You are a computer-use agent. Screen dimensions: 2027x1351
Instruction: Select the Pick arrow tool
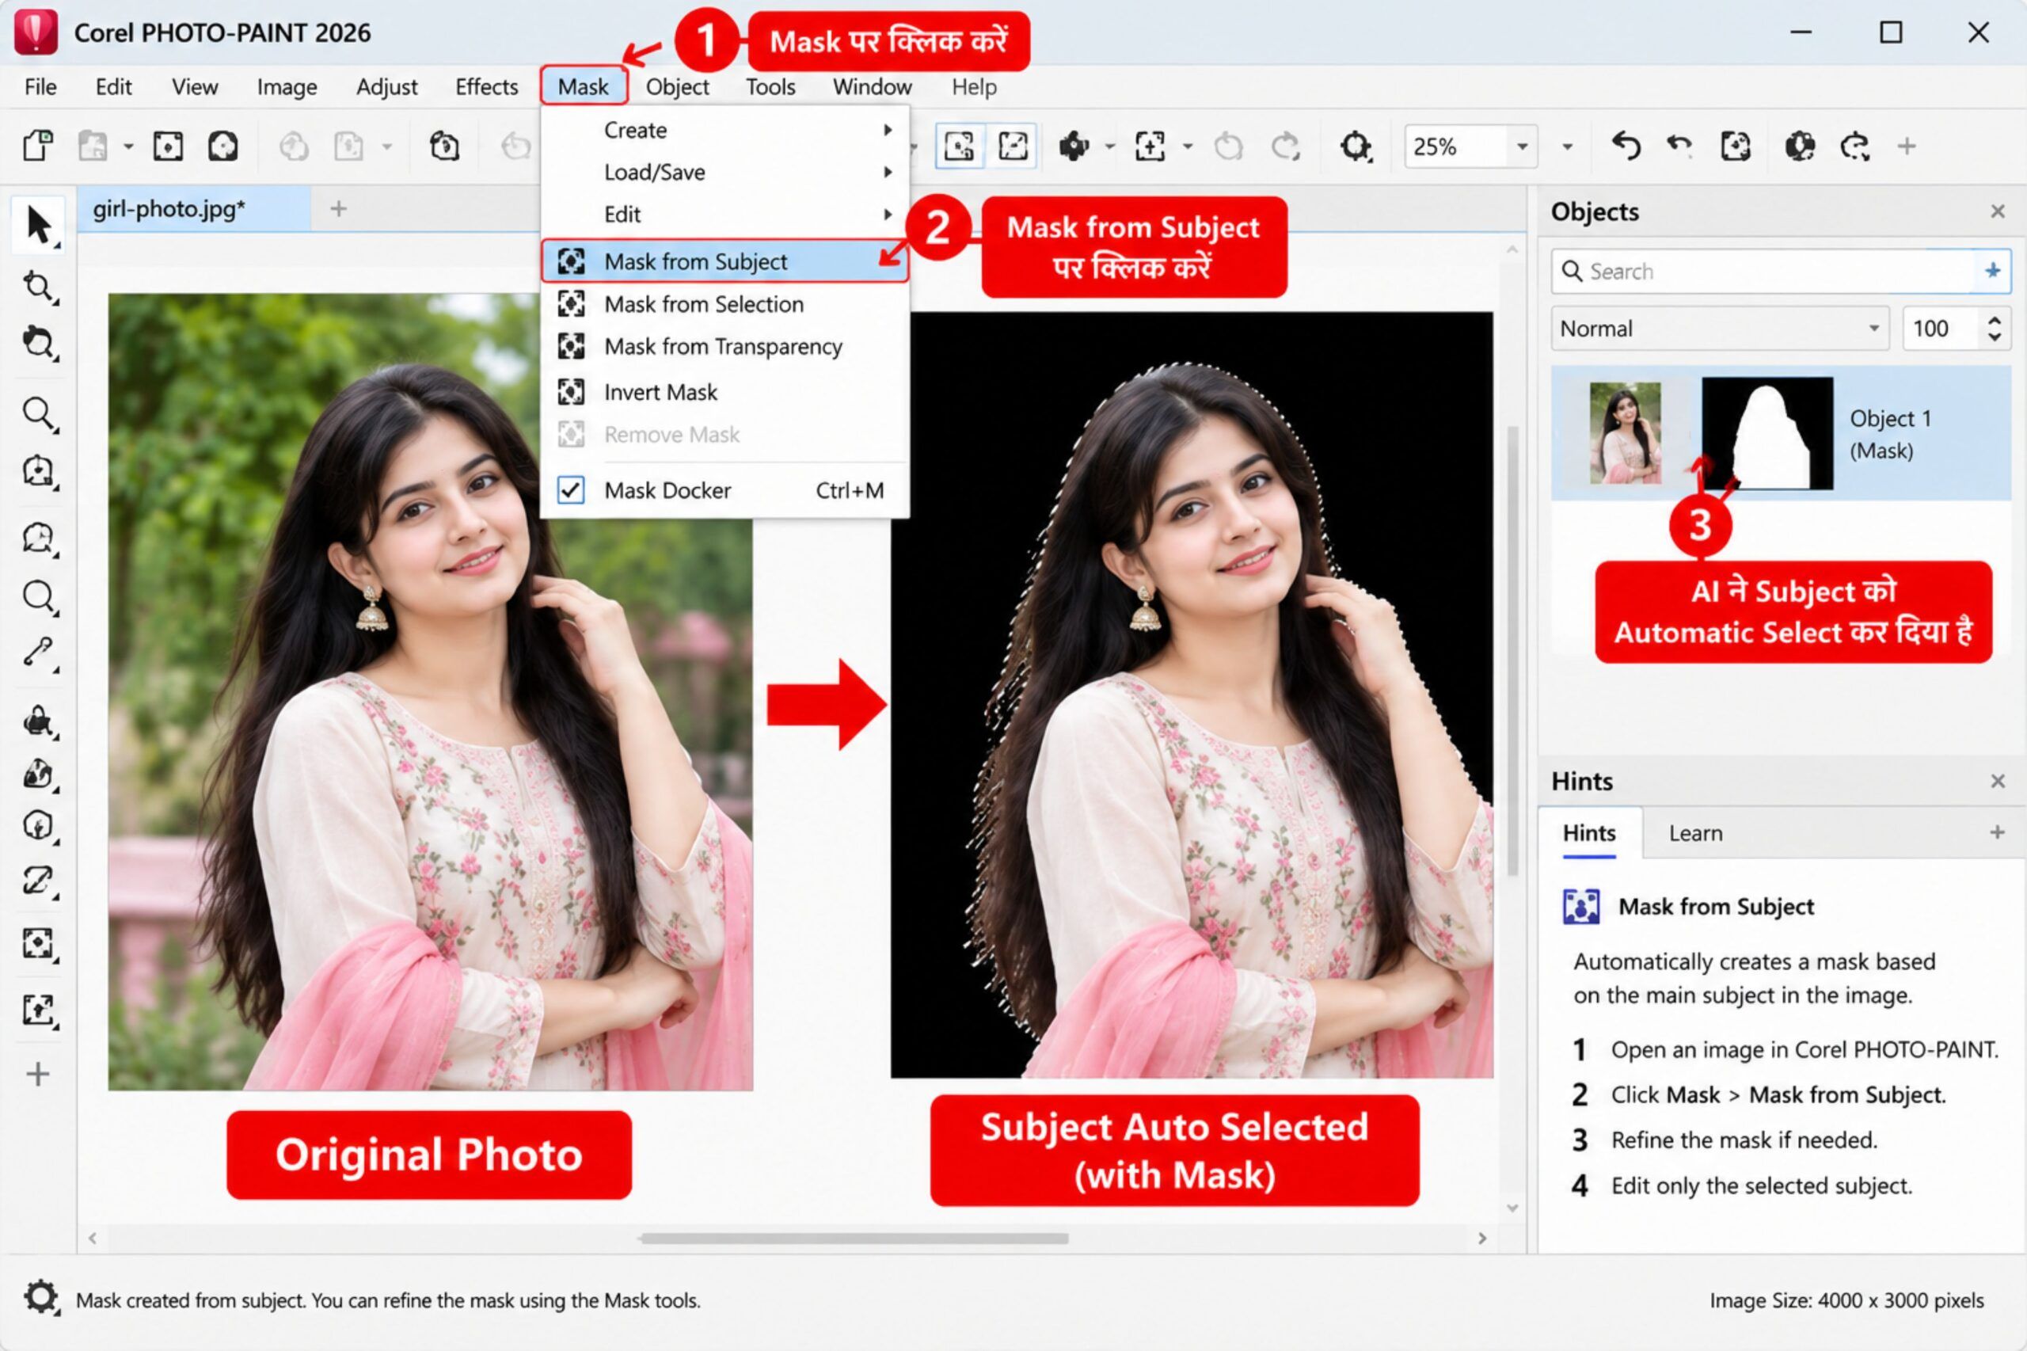pos(38,224)
